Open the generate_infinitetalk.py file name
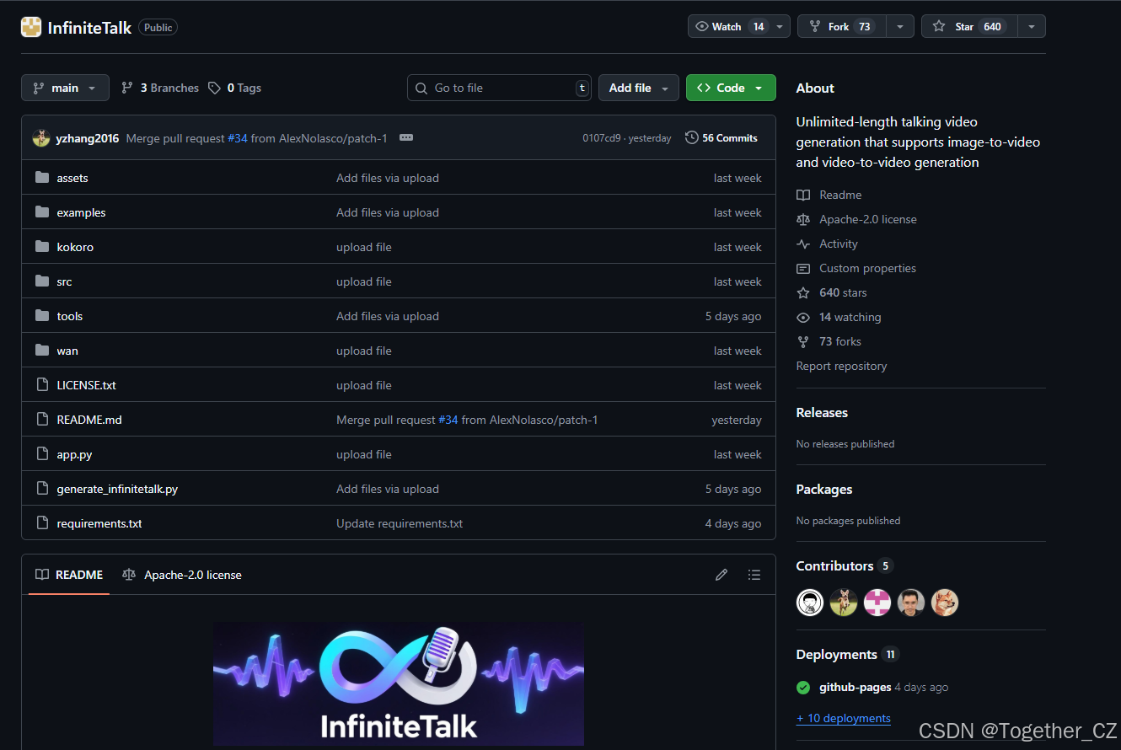Viewport: 1121px width, 750px height. pos(117,489)
